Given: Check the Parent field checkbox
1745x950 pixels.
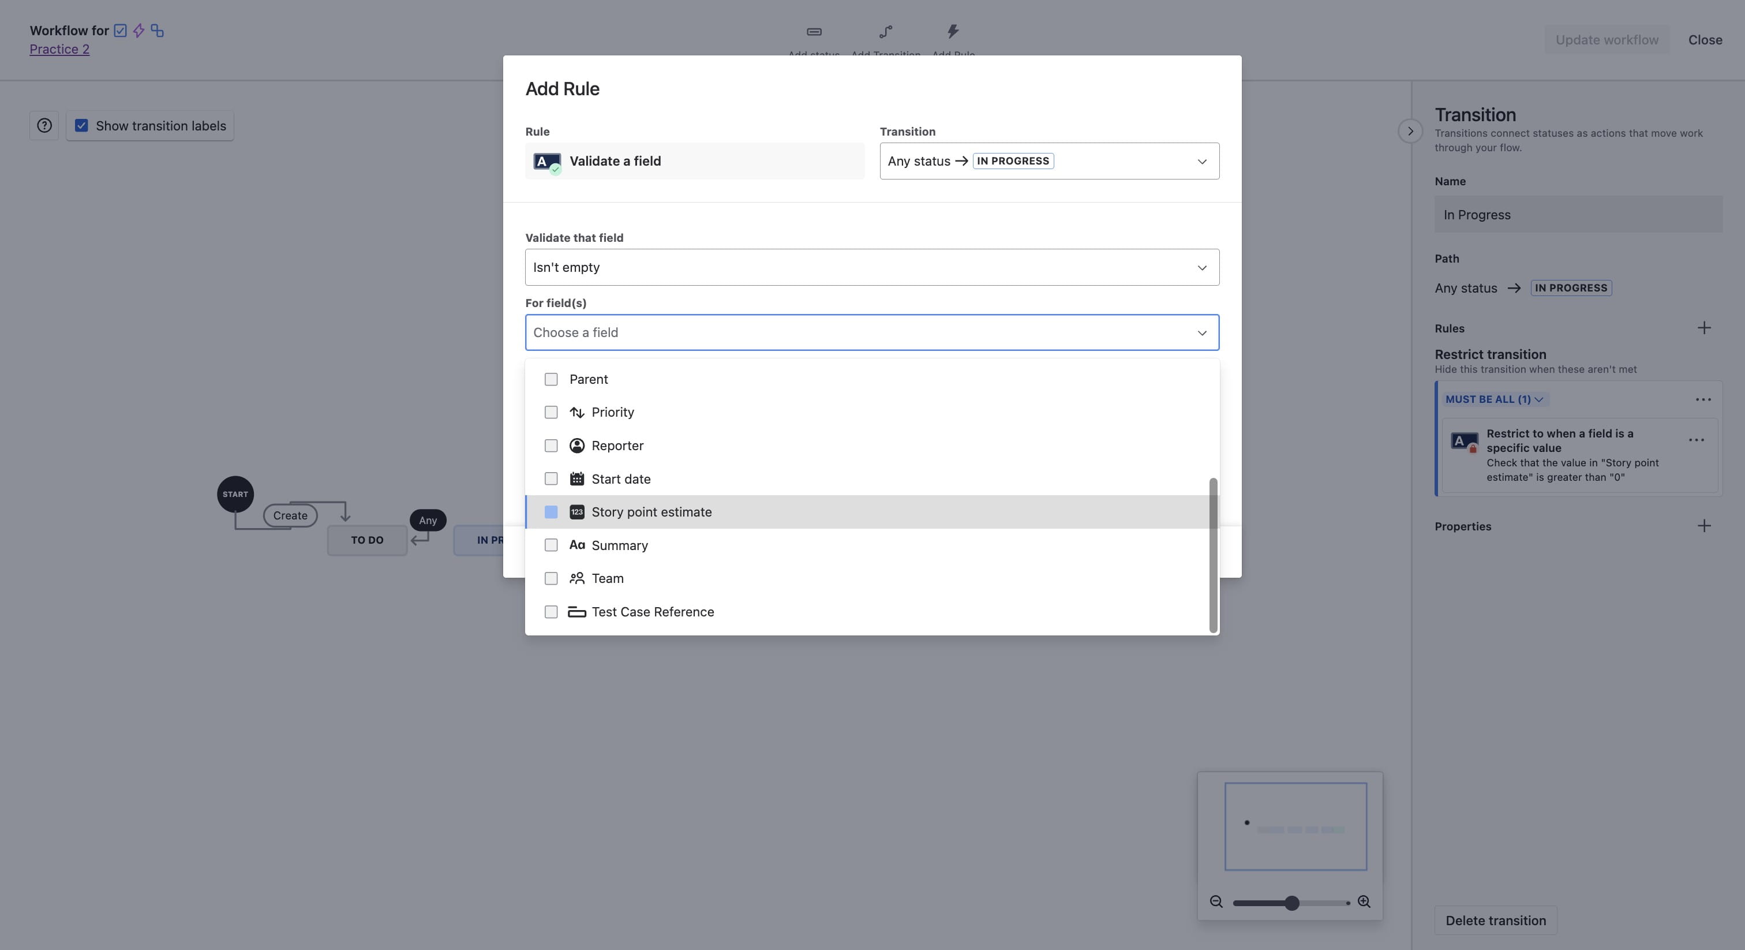Looking at the screenshot, I should coord(552,379).
